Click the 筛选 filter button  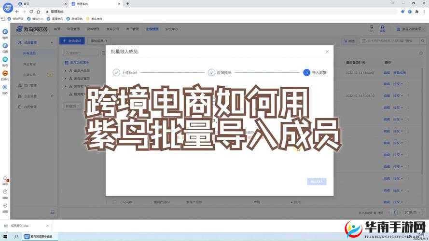(x=349, y=40)
